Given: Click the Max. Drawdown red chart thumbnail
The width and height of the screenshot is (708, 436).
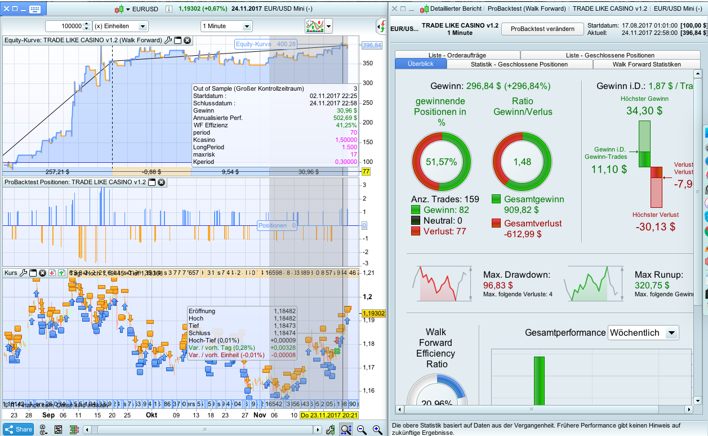Looking at the screenshot, I should (443, 284).
